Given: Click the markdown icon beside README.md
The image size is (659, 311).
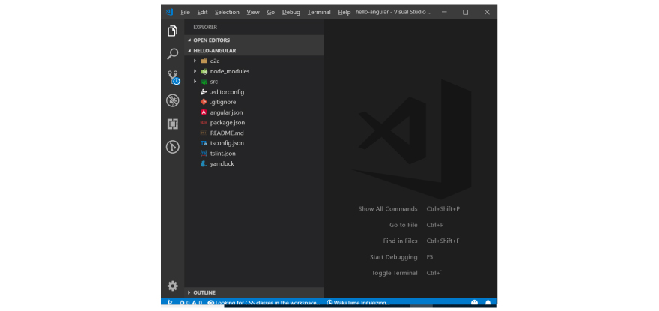Looking at the screenshot, I should click(204, 133).
